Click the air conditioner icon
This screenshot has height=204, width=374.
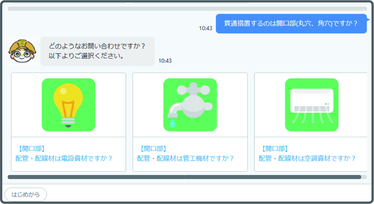click(311, 104)
